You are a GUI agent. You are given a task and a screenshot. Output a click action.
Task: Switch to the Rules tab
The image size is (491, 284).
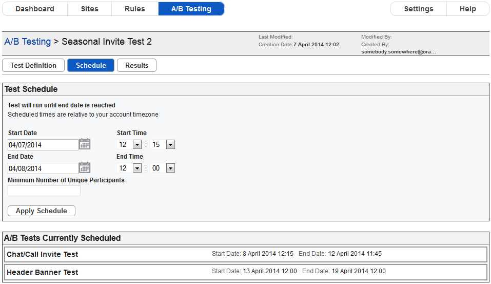click(135, 9)
